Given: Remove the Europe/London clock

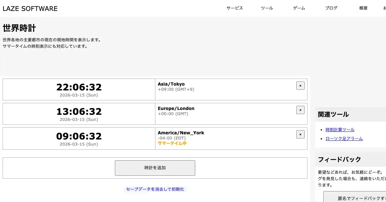Looking at the screenshot, I should [x=300, y=110].
